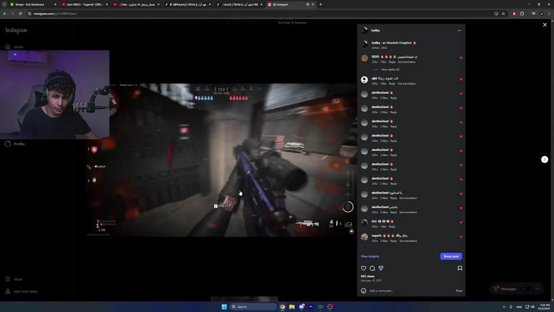Unlike the comment from ujkt
This screenshot has height=312, width=554.
[461, 80]
